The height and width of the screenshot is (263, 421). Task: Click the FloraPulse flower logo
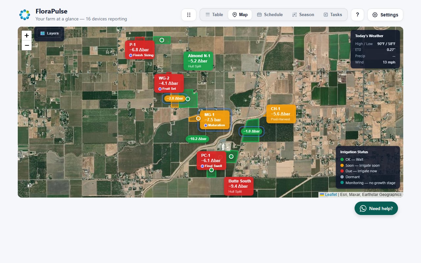coord(25,15)
